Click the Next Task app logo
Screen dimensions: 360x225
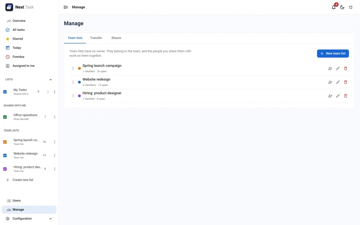pyautogui.click(x=9, y=7)
